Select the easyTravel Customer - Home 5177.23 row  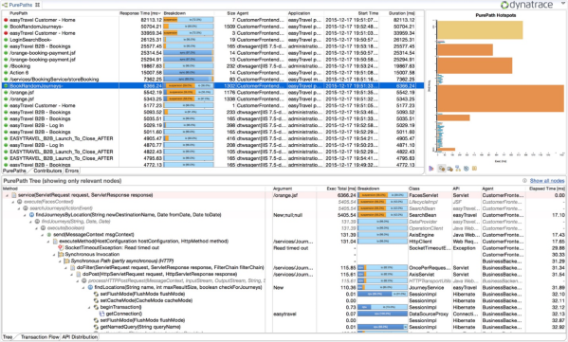tap(213, 106)
